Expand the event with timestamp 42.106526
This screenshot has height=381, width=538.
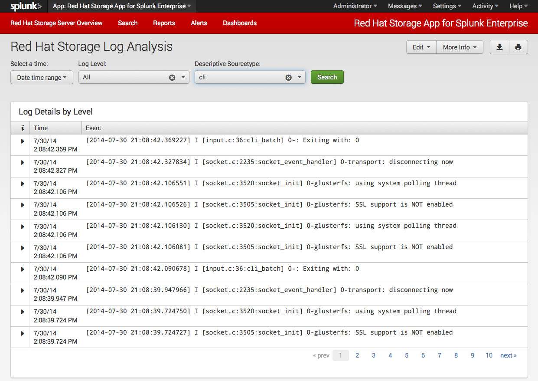pos(23,205)
